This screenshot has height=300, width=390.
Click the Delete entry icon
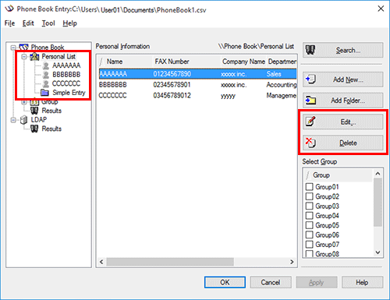point(310,143)
